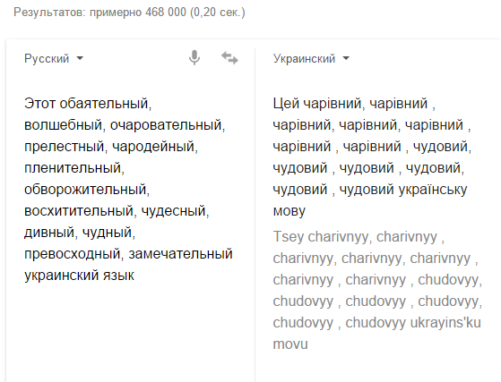
Task: Click the word восхитительный in source text
Action: click(79, 211)
